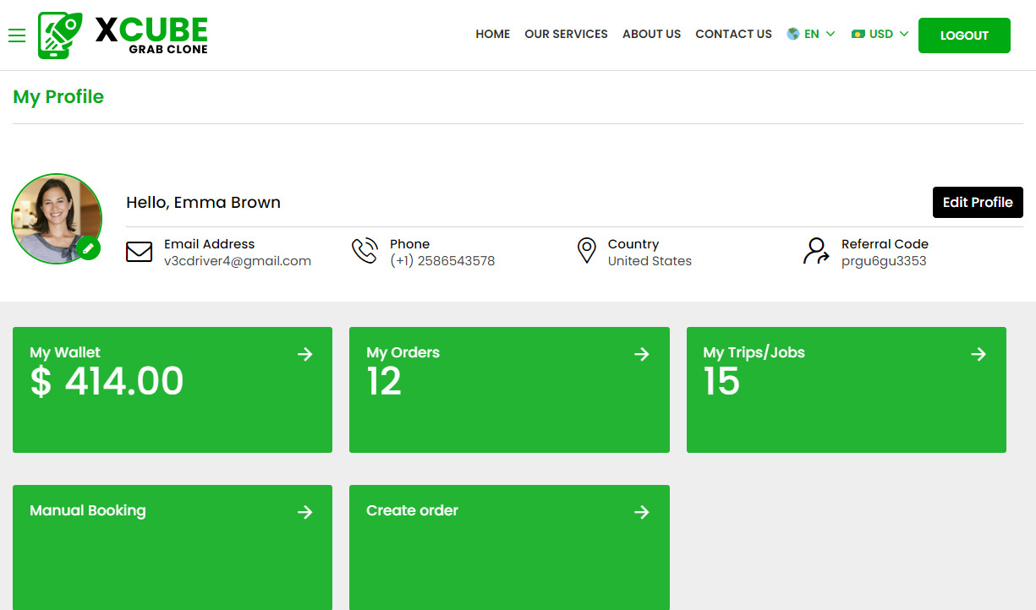Screen dimensions: 1036x610
Task: Click the Edit Profile button
Action: tap(978, 203)
